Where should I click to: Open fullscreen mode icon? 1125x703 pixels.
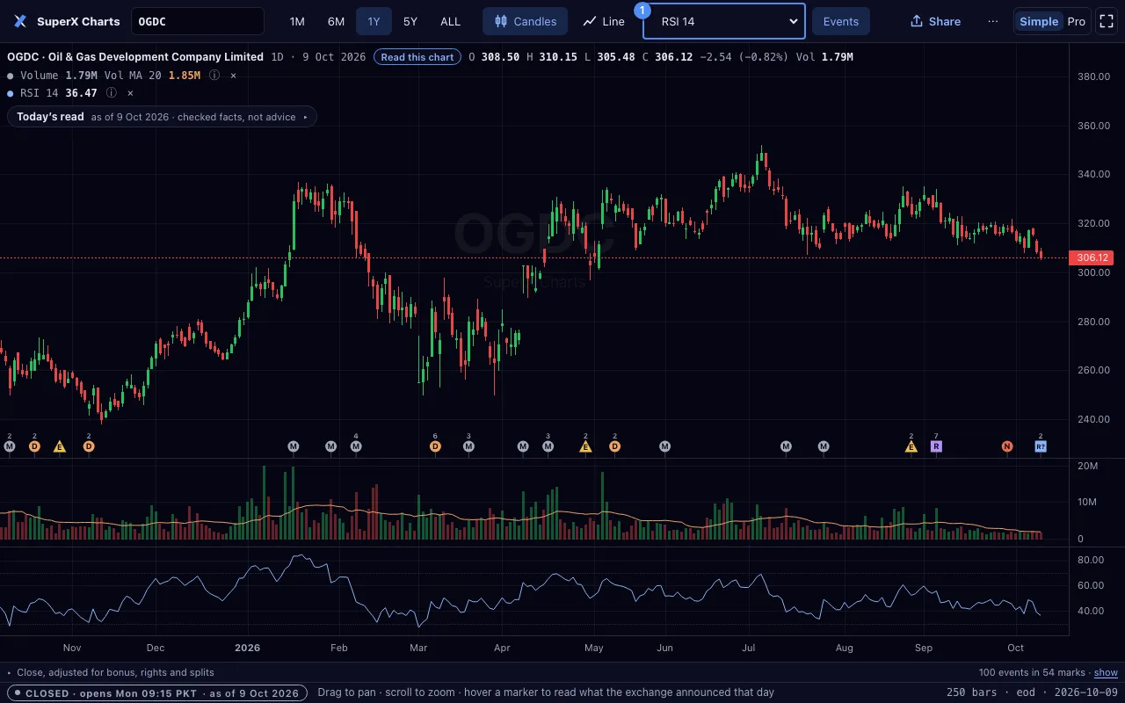coord(1106,21)
